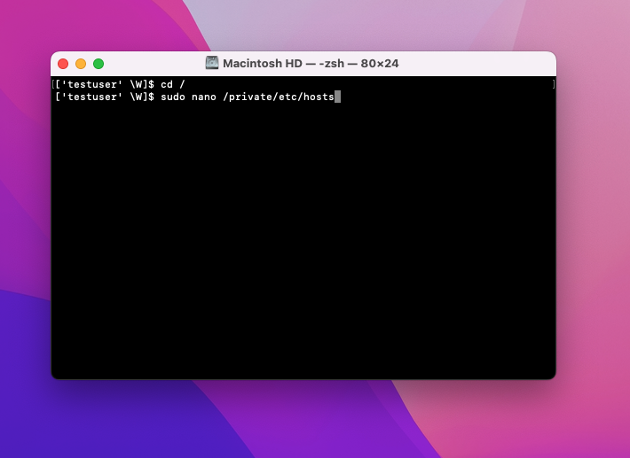Click the 'sudo nano /private/etc/hosts' command text
The image size is (630, 458).
[248, 97]
